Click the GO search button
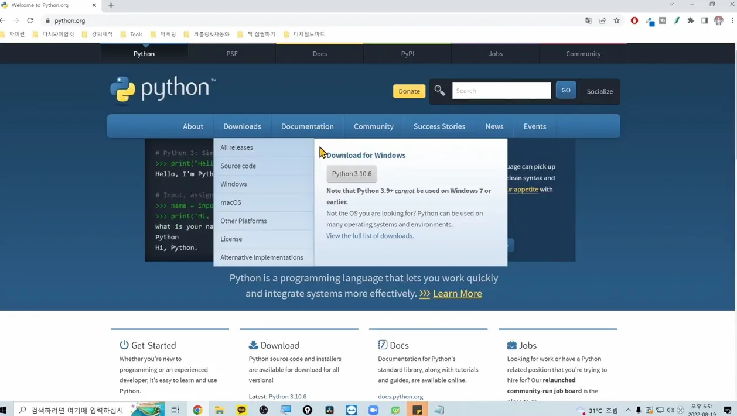Screen dimensions: 737x416 (x=566, y=90)
